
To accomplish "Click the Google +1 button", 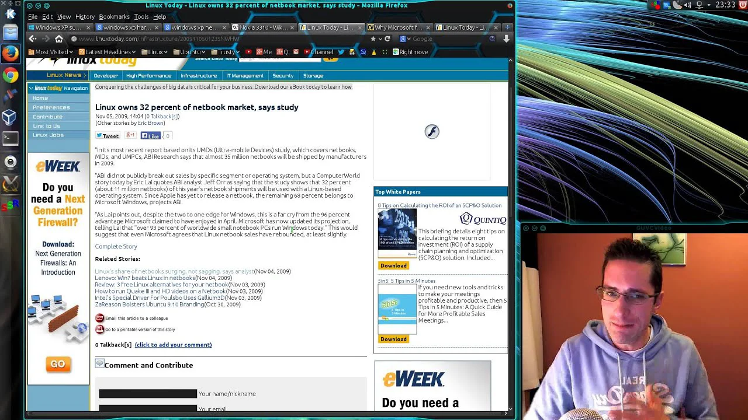I will [130, 135].
